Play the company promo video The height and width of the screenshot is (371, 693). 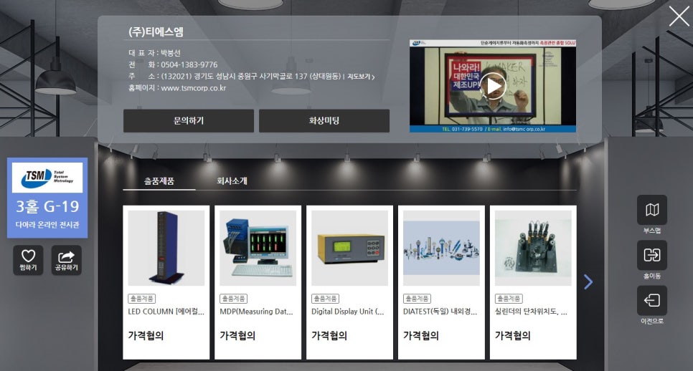click(493, 86)
